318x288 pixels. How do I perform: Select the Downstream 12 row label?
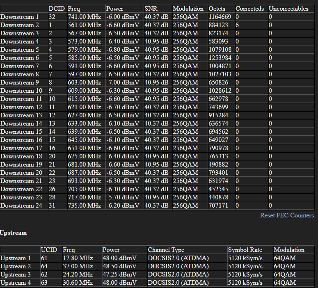[21, 107]
